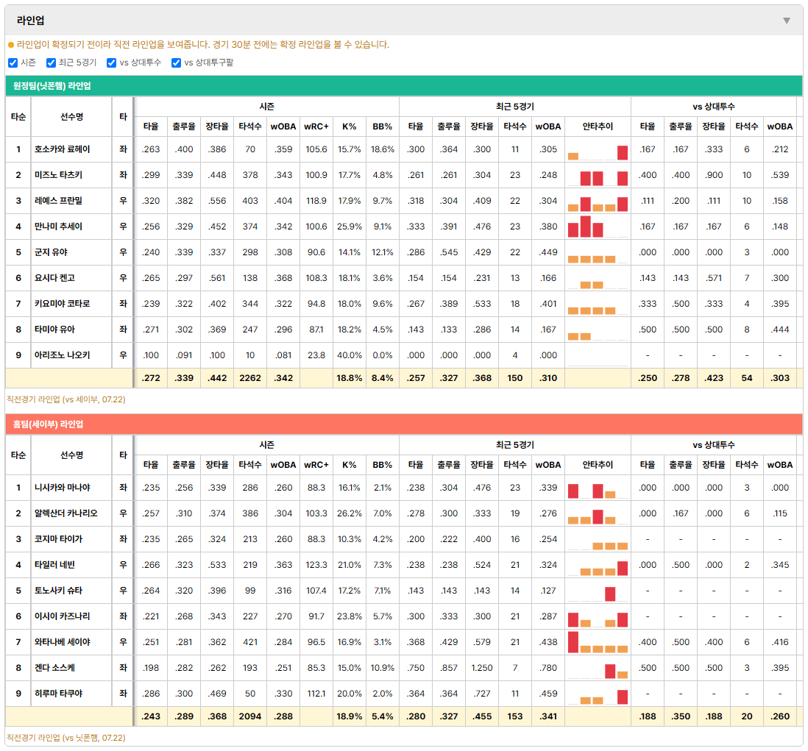The height and width of the screenshot is (751, 808).
Task: Select player 알렉산더 카나리오
Action: pos(65,513)
